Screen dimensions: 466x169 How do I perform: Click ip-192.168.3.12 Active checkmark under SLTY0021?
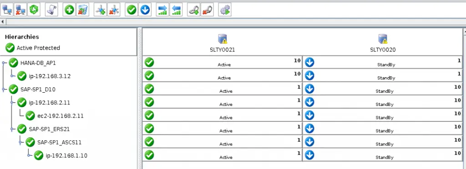[149, 75]
